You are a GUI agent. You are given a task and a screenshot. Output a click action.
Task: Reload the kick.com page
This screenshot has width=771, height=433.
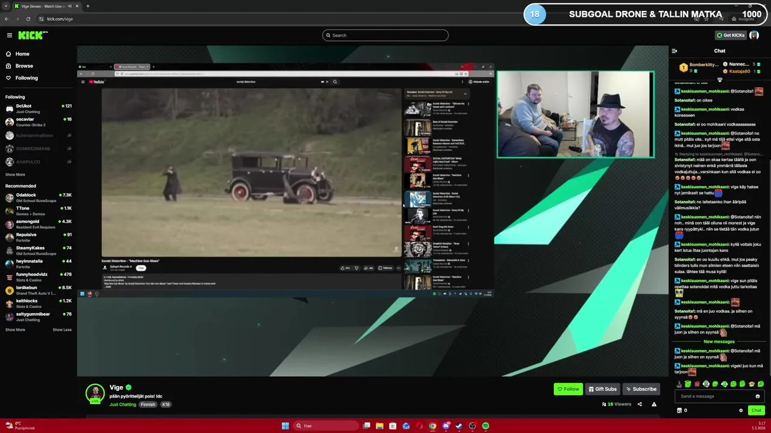point(28,19)
